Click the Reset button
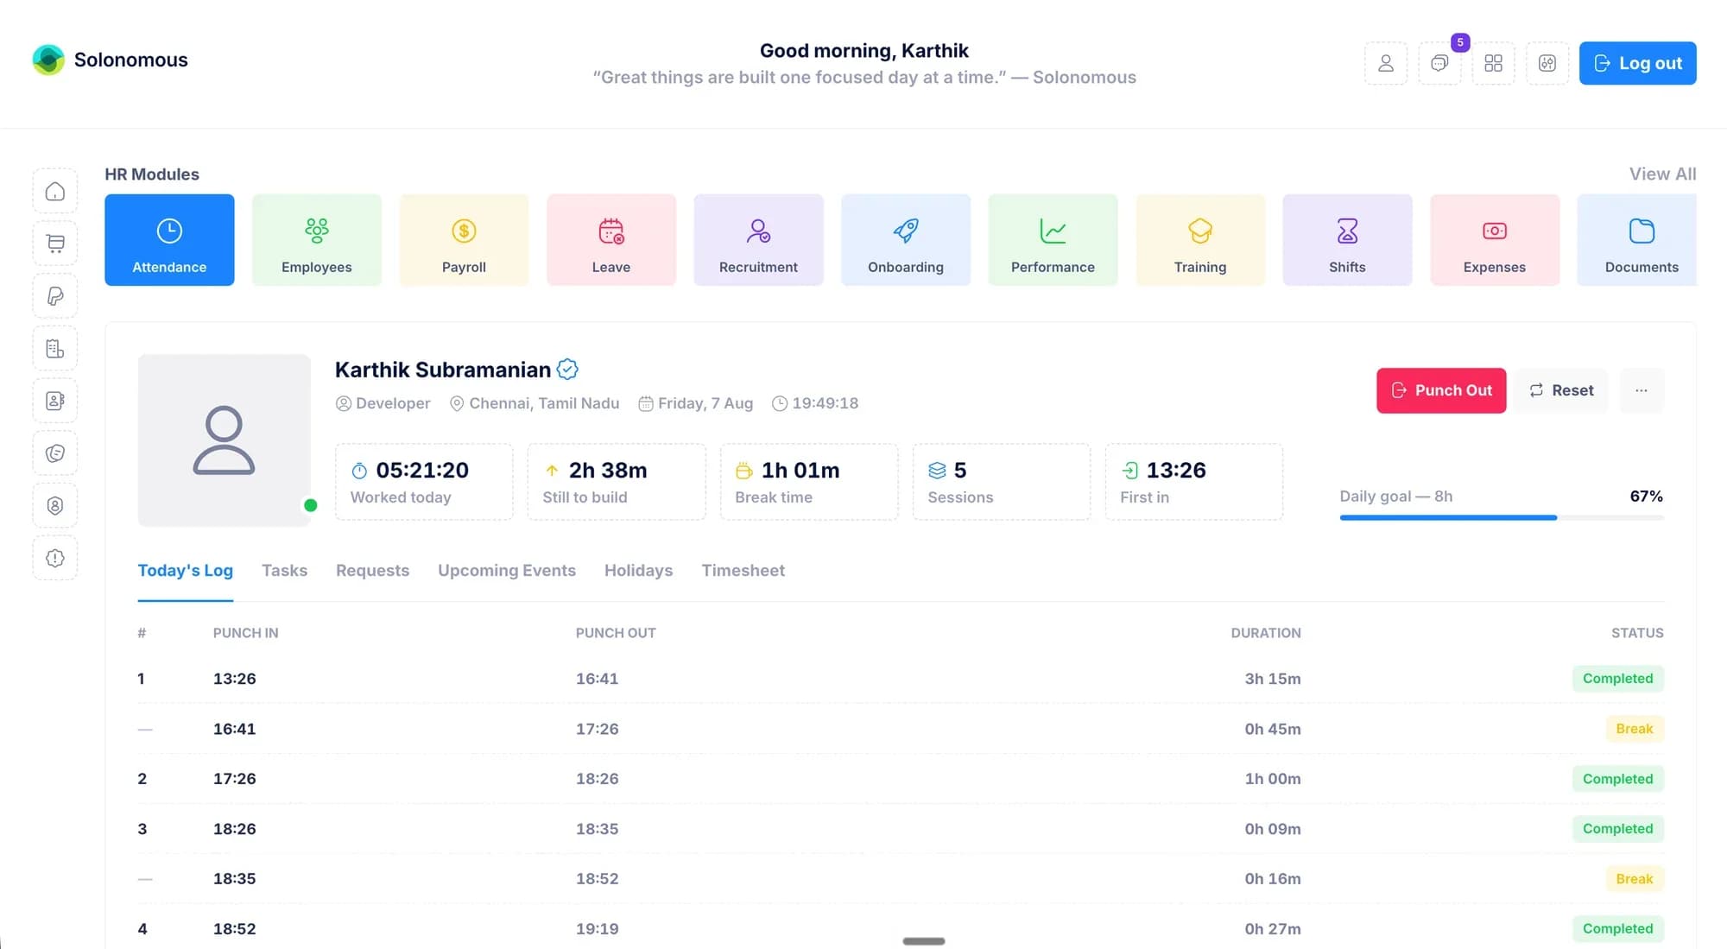Viewport: 1727px width, 949px height. (x=1561, y=390)
